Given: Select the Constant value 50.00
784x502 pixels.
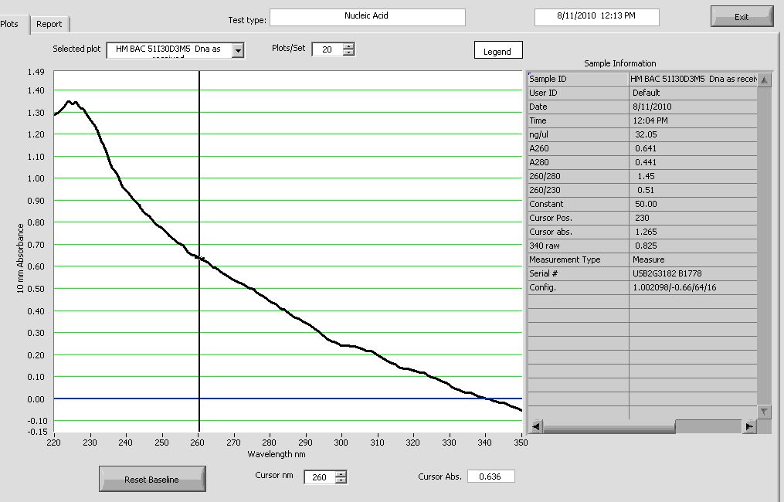Looking at the screenshot, I should pos(693,204).
